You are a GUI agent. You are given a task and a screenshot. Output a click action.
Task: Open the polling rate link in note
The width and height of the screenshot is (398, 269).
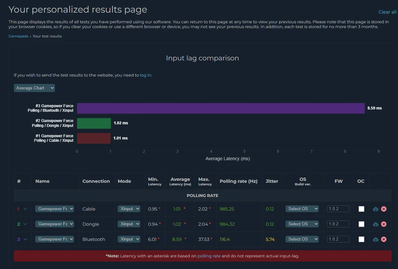tap(209, 256)
